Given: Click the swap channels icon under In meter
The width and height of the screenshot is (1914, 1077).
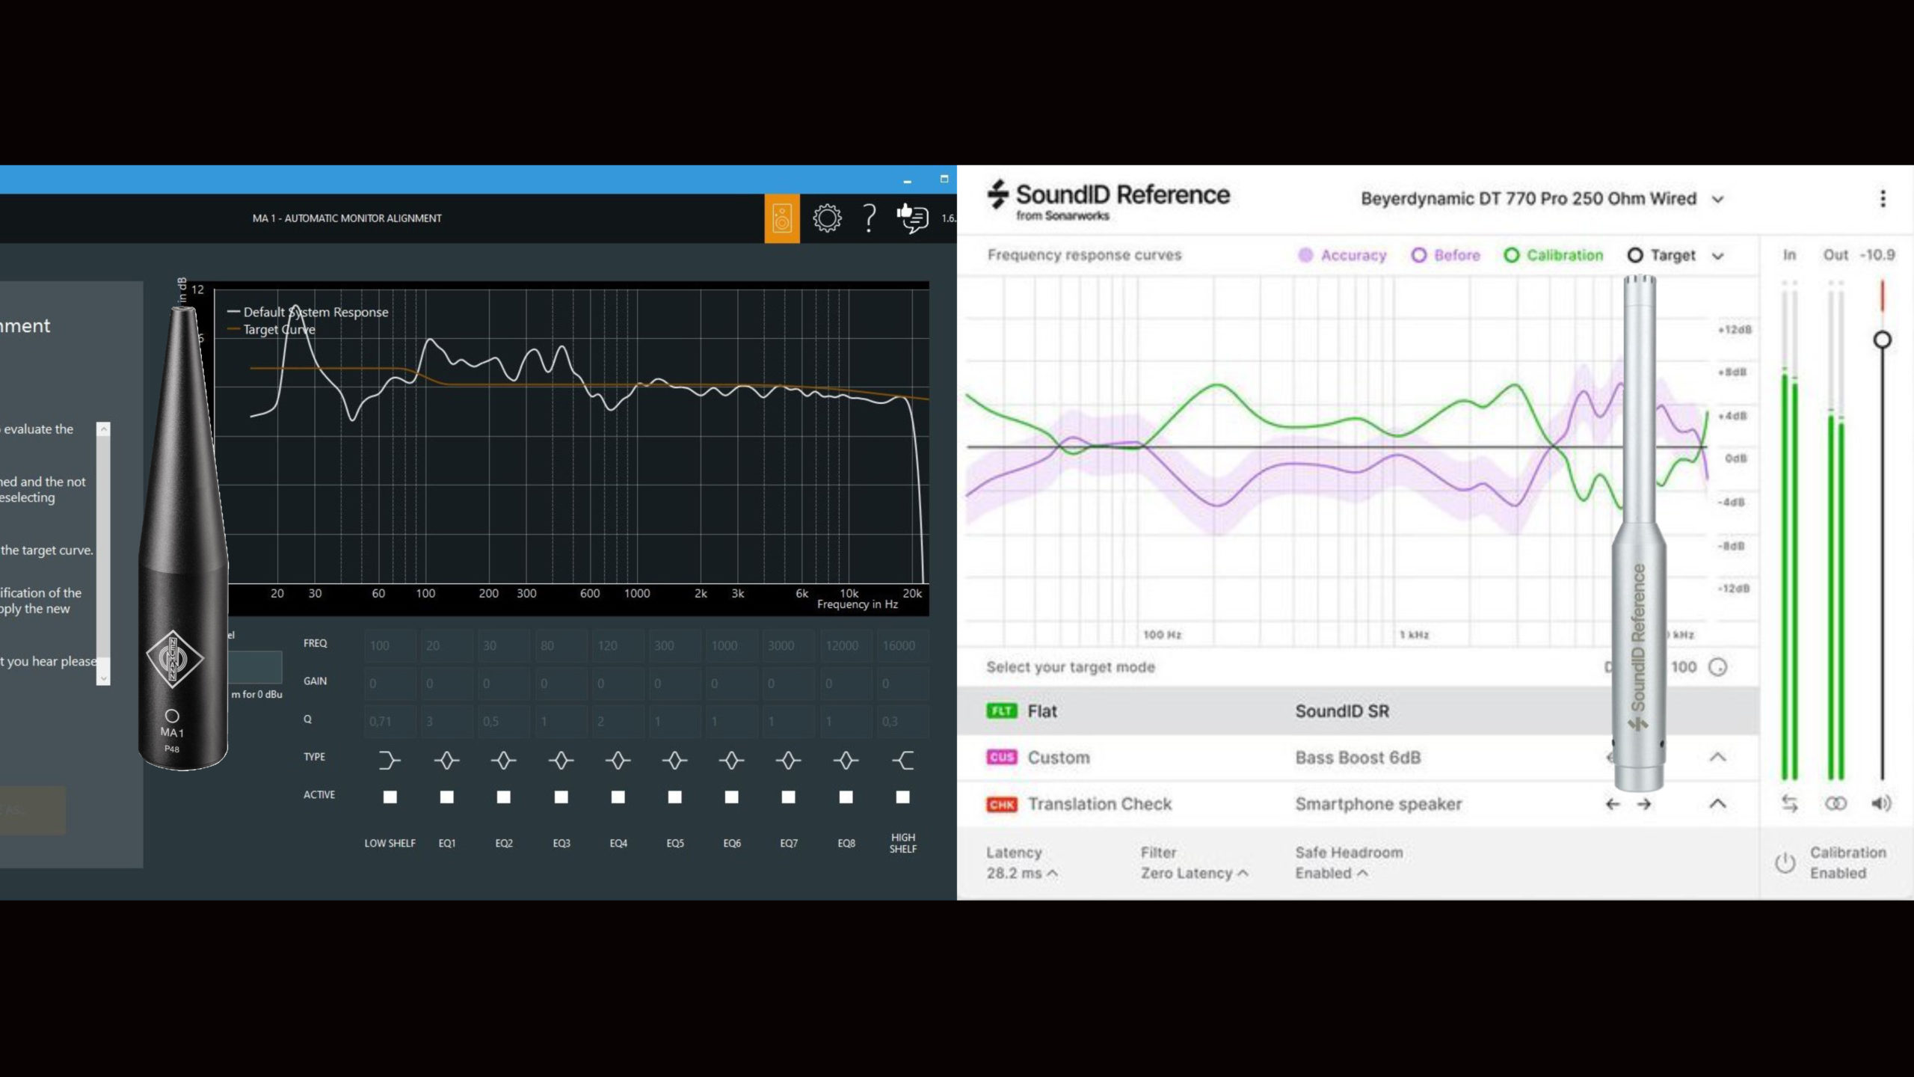Looking at the screenshot, I should 1789,803.
